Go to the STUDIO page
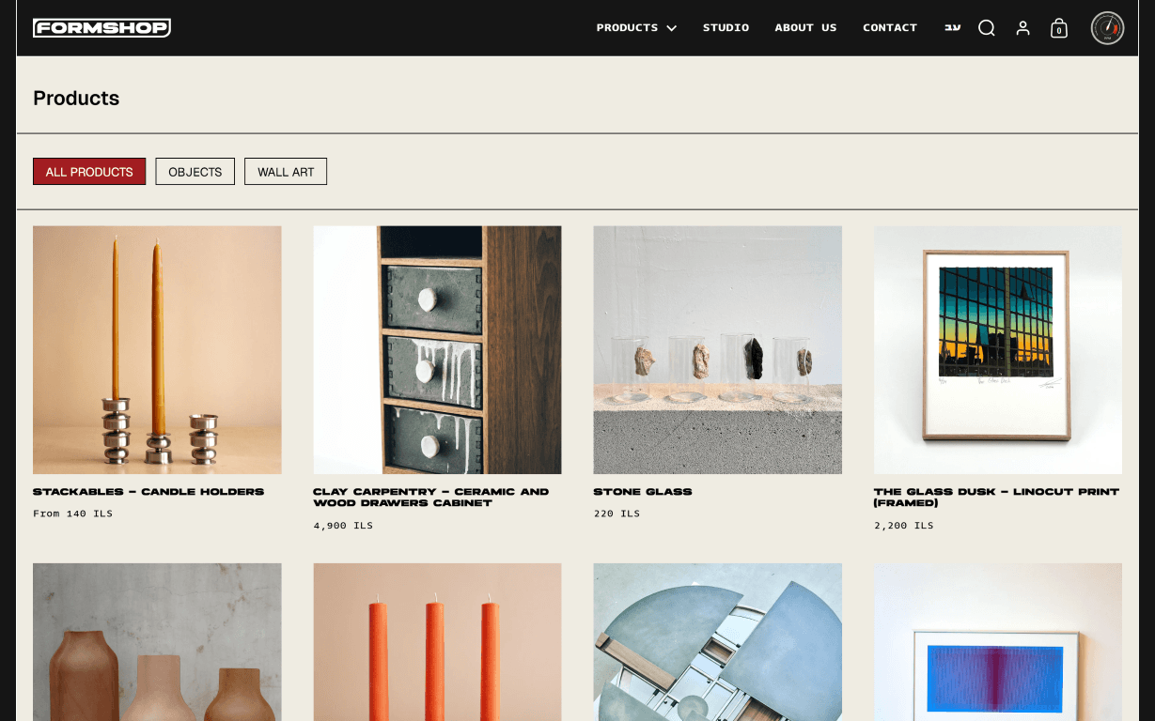This screenshot has width=1155, height=721. tap(726, 27)
